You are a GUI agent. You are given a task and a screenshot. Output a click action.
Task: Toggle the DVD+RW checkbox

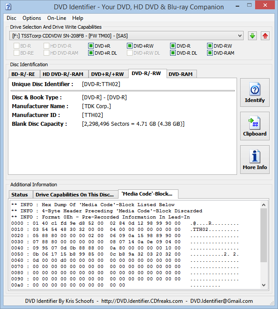pos(130,46)
